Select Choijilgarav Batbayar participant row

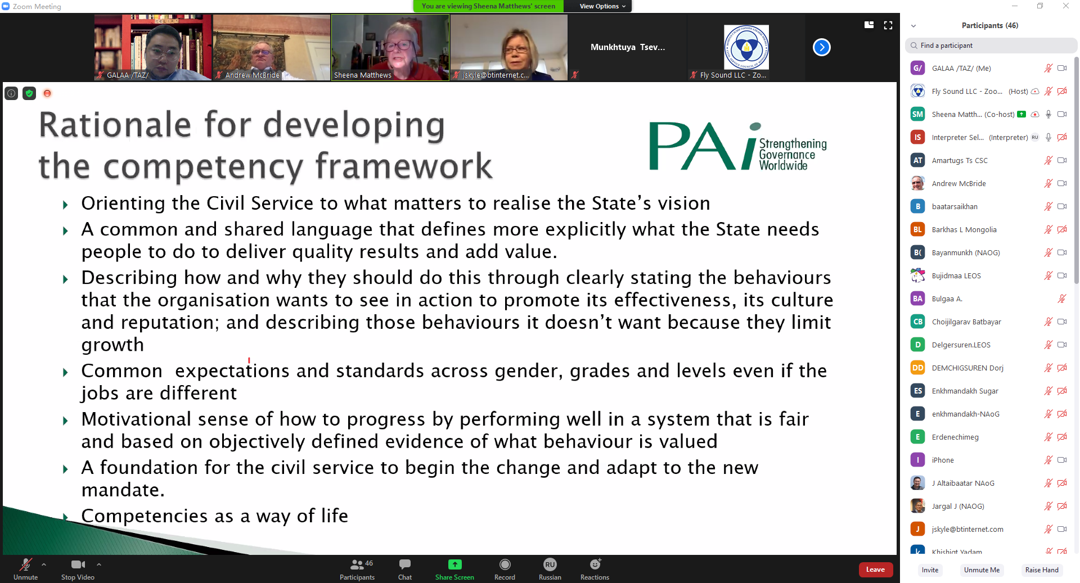pos(989,322)
